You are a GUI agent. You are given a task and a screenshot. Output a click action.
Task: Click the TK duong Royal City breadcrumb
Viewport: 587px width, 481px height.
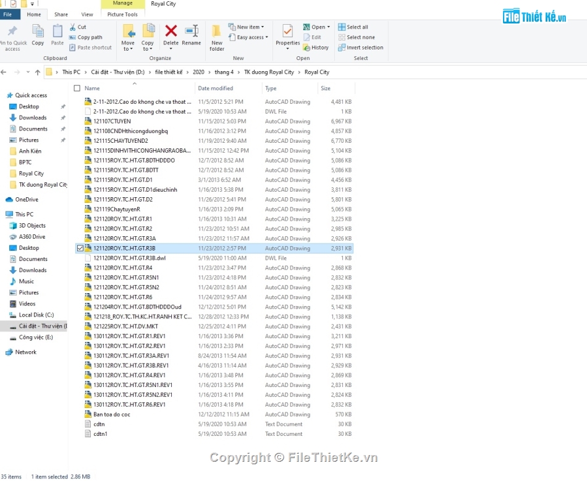[x=269, y=72]
